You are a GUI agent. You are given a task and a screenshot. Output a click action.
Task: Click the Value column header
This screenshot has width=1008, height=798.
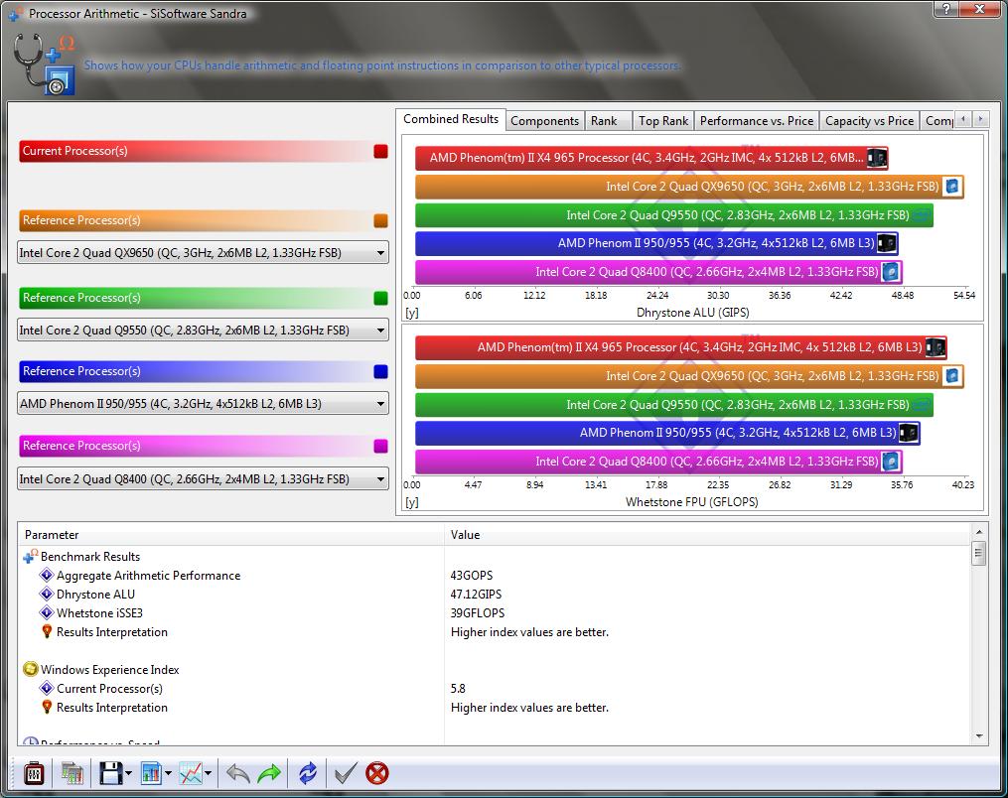[707, 535]
